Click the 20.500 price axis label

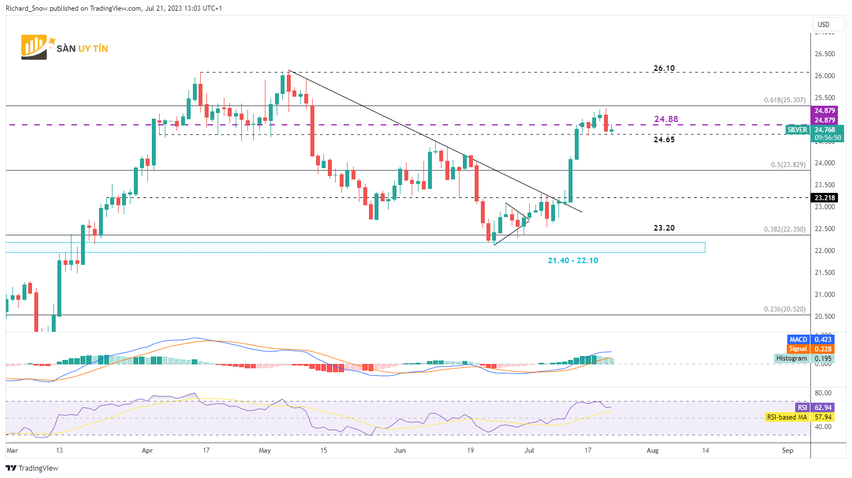[x=824, y=317]
